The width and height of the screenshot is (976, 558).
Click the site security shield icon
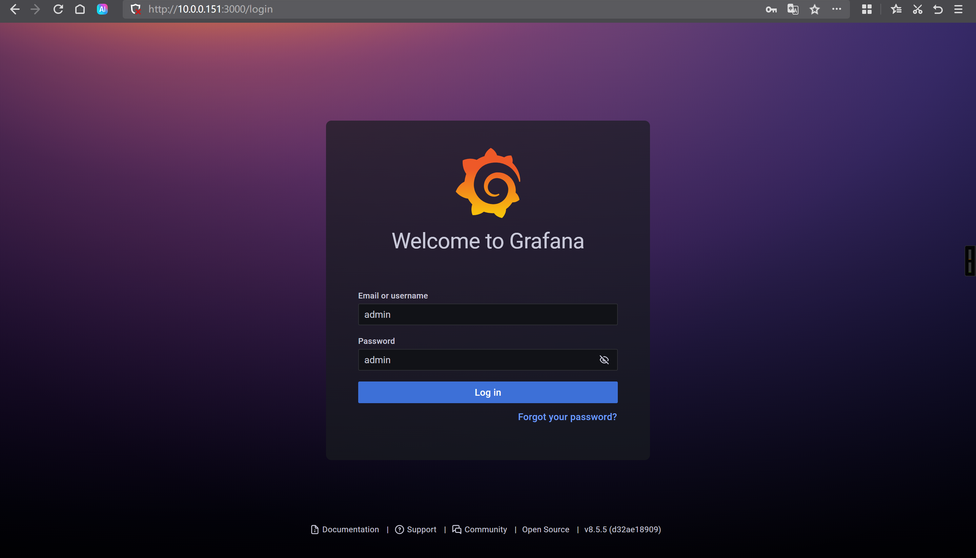(135, 9)
